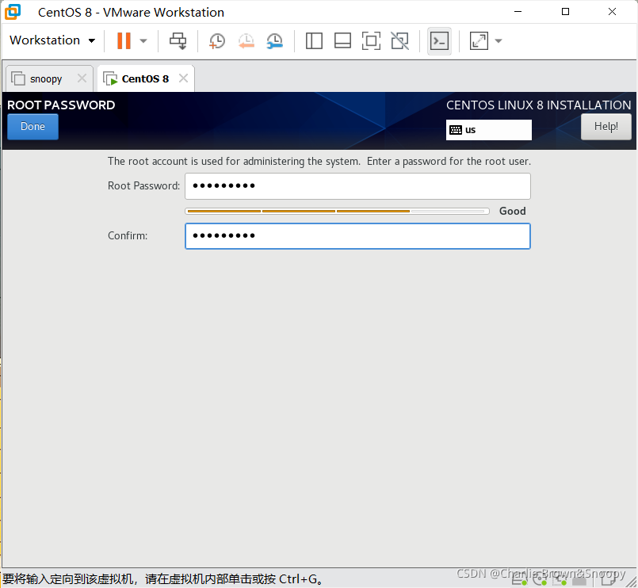Focus the Root Password input field
Image resolution: width=638 pixels, height=588 pixels.
pyautogui.click(x=357, y=186)
